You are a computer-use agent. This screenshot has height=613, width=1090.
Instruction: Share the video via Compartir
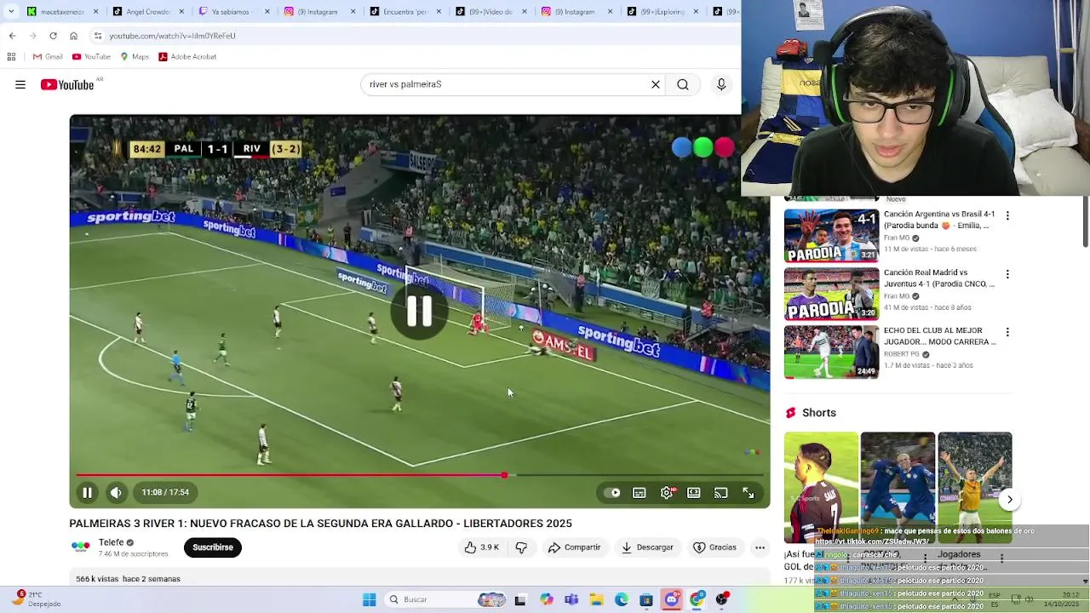coord(575,547)
